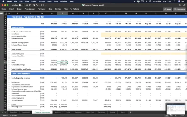Switch to the Dashboard sheet tab
The height and width of the screenshot is (117, 187).
[x=26, y=112]
